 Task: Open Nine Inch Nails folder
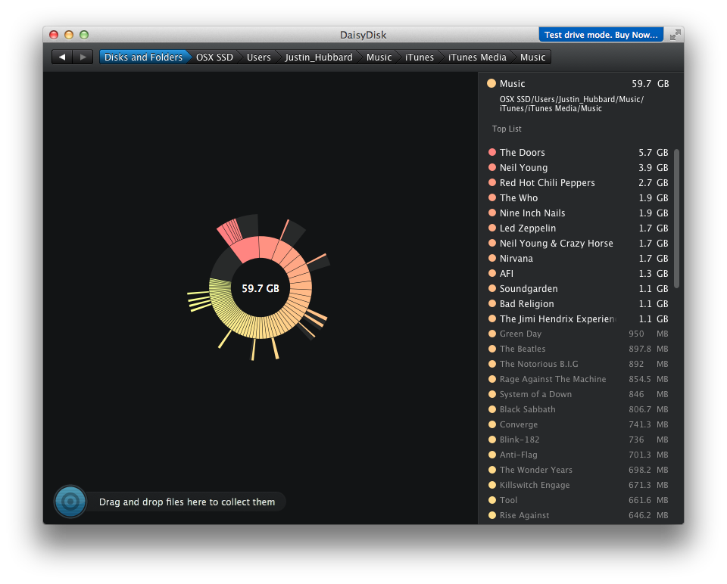click(x=578, y=213)
